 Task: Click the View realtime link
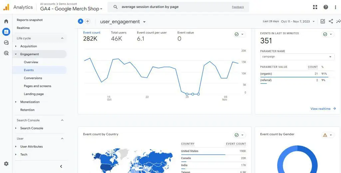pyautogui.click(x=320, y=109)
